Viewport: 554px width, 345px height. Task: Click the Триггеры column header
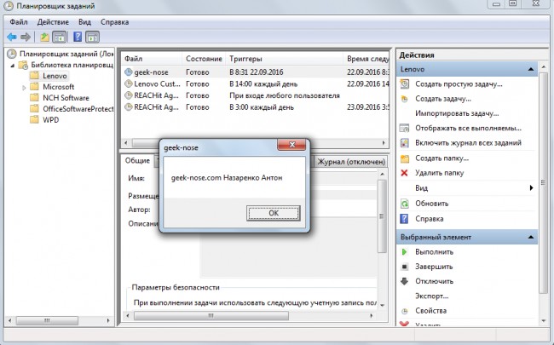pyautogui.click(x=247, y=59)
